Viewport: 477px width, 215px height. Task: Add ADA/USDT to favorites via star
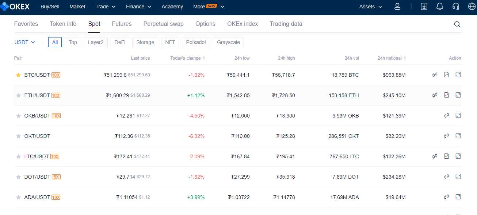[18, 197]
